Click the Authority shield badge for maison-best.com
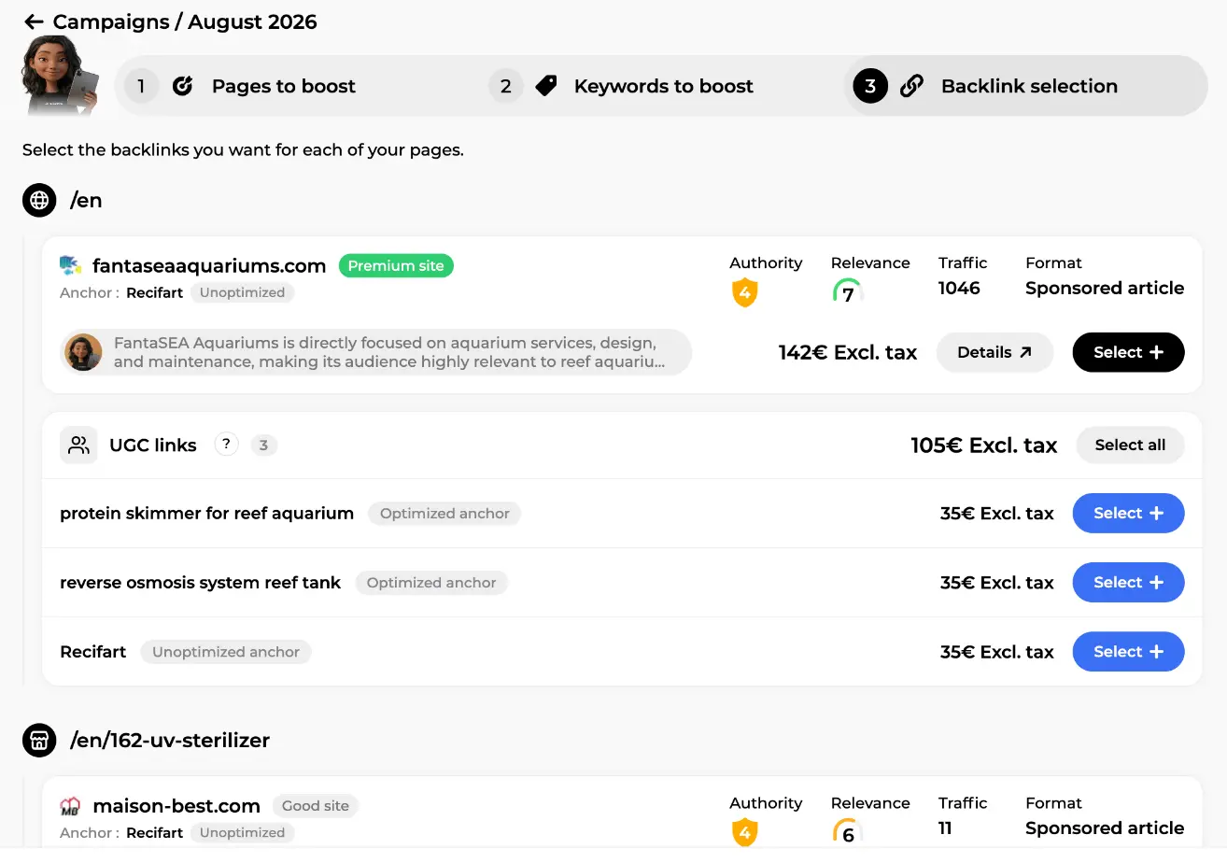 [744, 833]
